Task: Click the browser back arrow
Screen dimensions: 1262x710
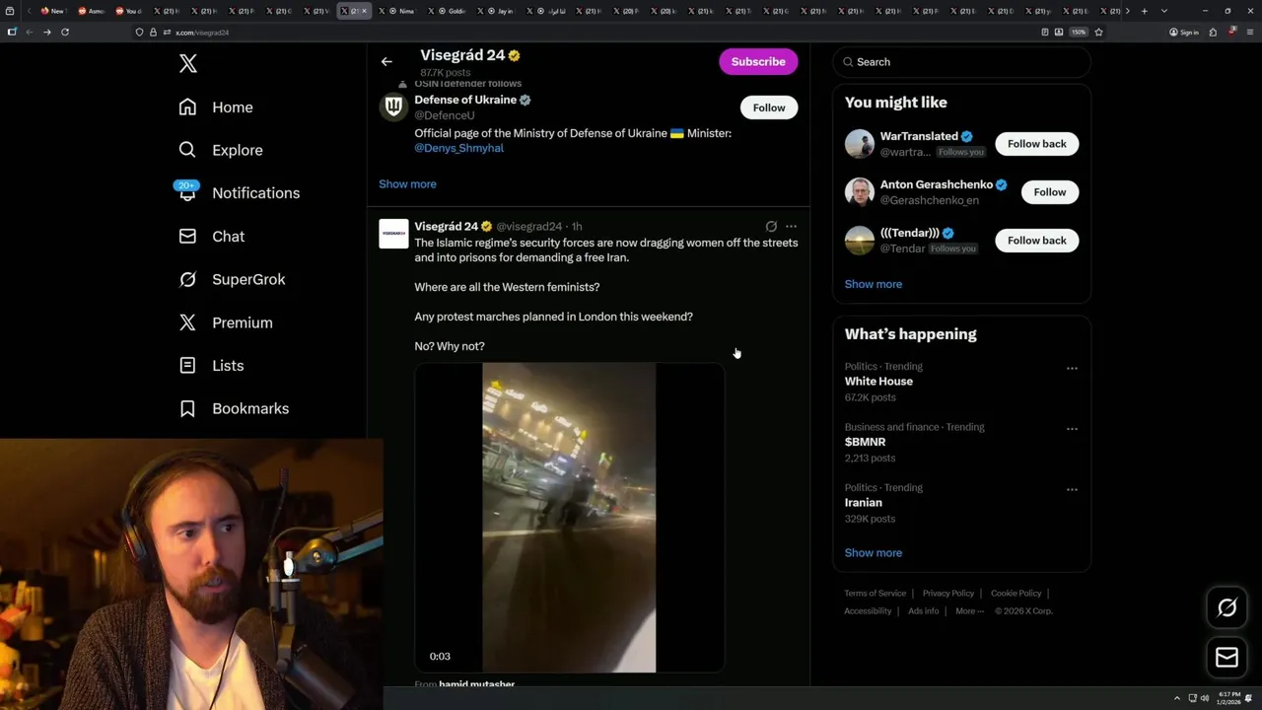Action: pyautogui.click(x=29, y=33)
